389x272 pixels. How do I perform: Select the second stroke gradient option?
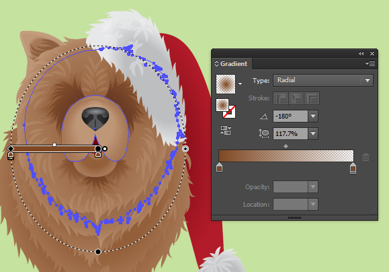(296, 98)
